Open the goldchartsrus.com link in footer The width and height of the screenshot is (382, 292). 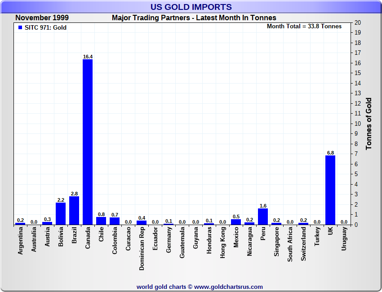pyautogui.click(x=228, y=287)
